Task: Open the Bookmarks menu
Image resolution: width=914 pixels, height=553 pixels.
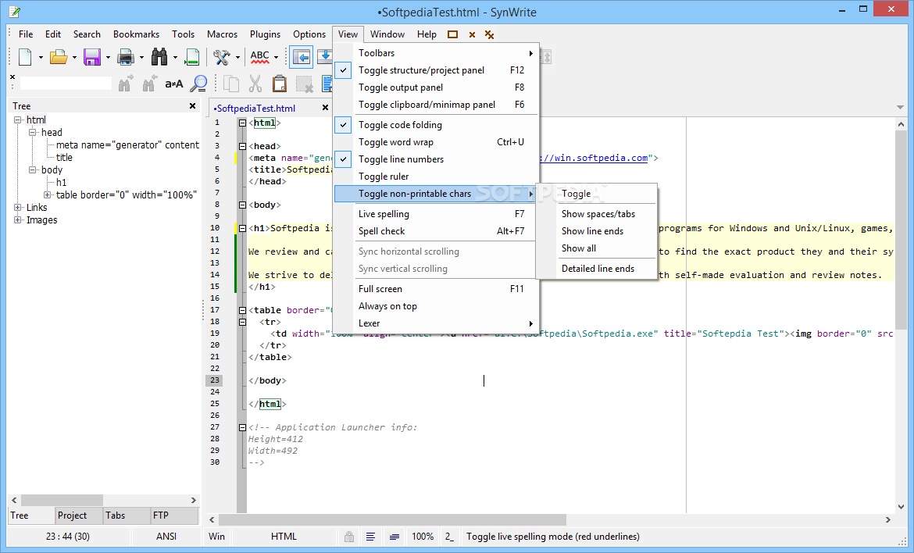Action: click(137, 34)
